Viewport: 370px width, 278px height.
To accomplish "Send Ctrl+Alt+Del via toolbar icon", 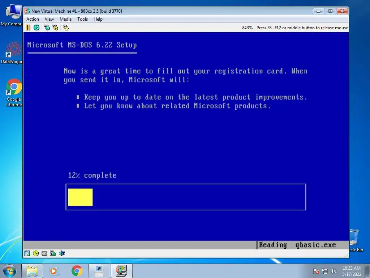I will pos(47,28).
